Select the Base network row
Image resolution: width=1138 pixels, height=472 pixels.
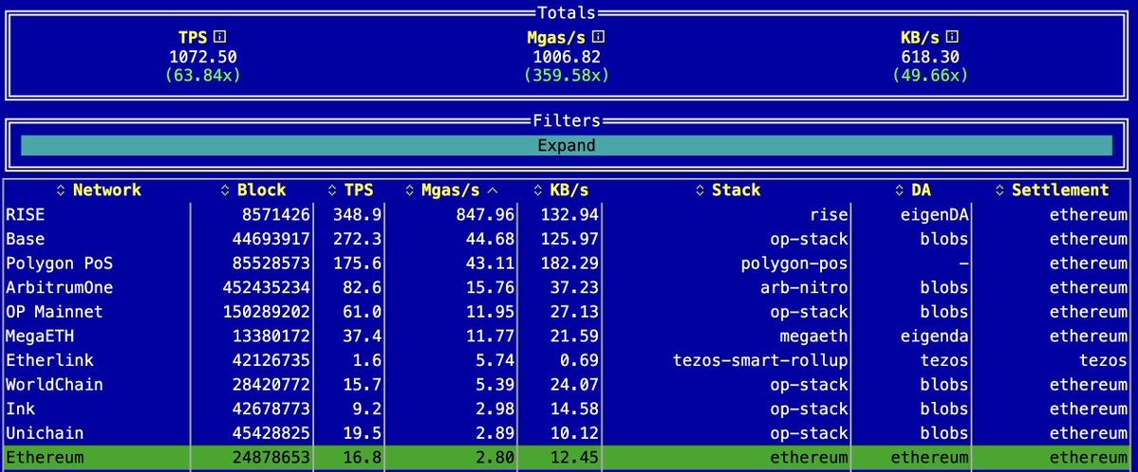click(566, 239)
